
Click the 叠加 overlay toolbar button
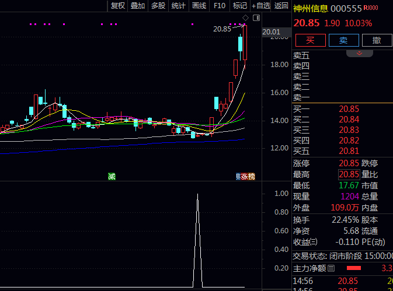click(x=138, y=6)
